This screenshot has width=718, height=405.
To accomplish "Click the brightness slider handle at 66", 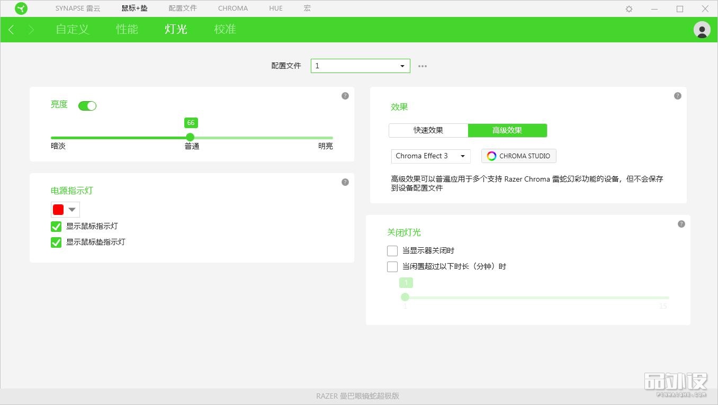I will (x=190, y=137).
